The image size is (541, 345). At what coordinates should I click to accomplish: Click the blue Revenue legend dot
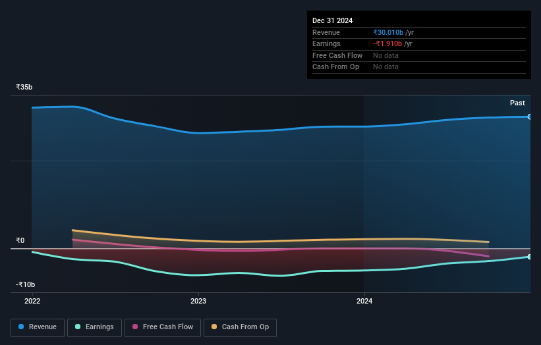coord(21,327)
